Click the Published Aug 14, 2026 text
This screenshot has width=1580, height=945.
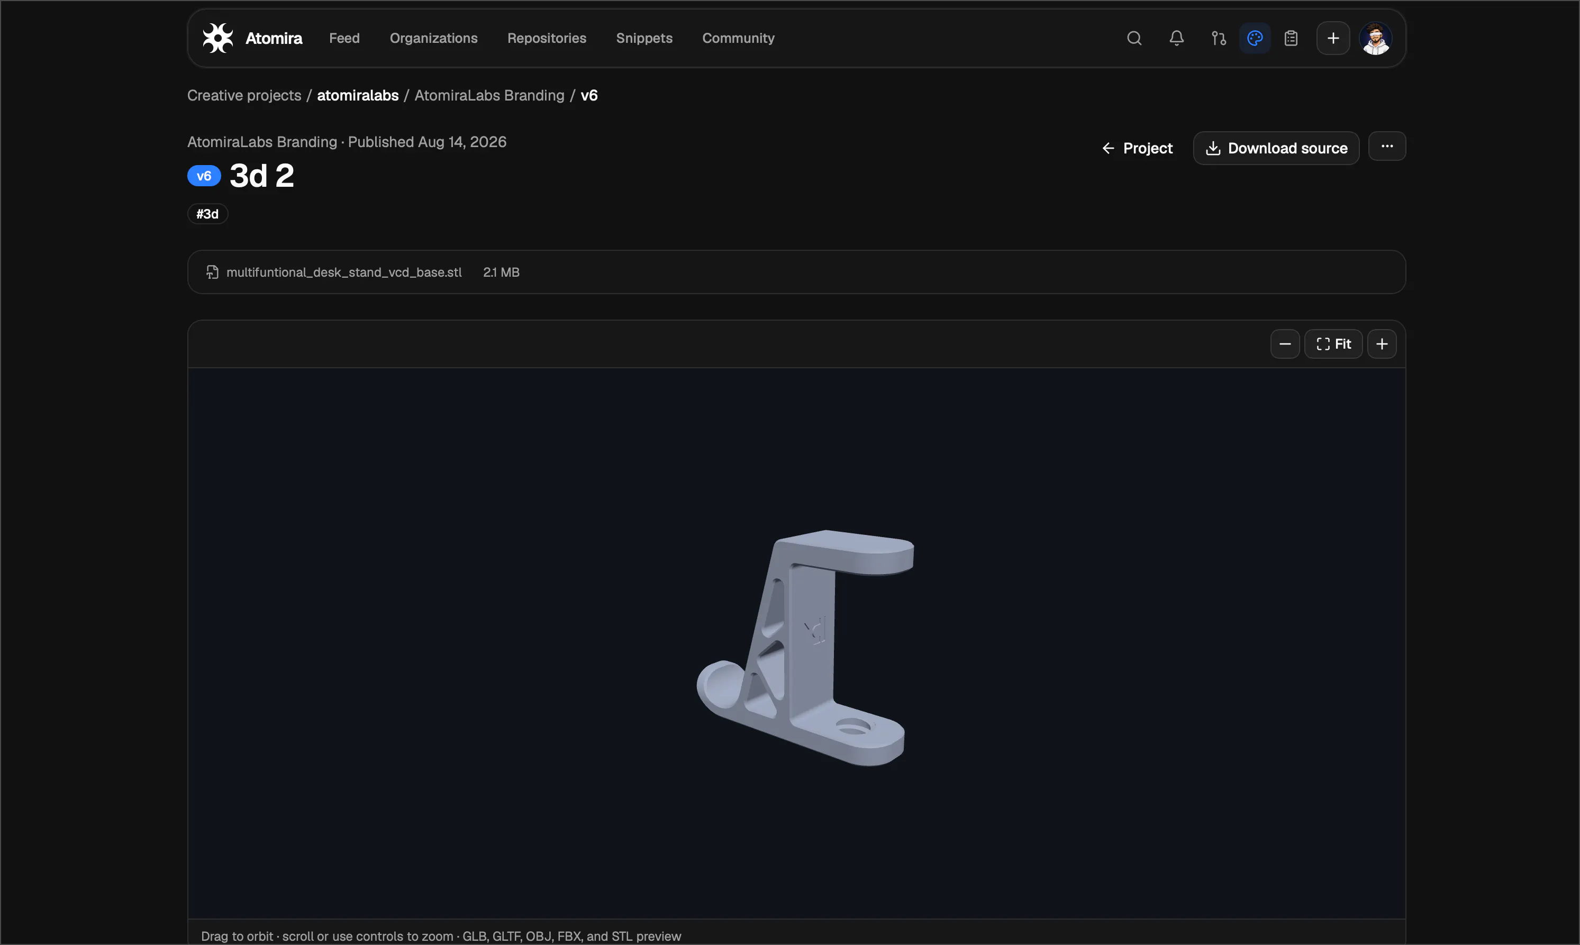point(426,142)
